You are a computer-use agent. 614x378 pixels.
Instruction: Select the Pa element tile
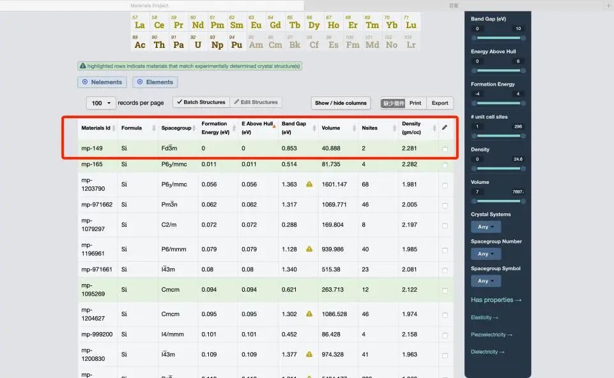pos(178,42)
